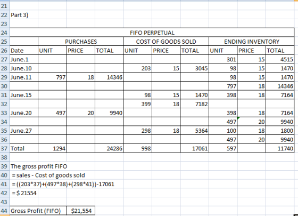298x216 pixels.
Task: Select PRICE heading under PURCHASES
Action: point(81,51)
